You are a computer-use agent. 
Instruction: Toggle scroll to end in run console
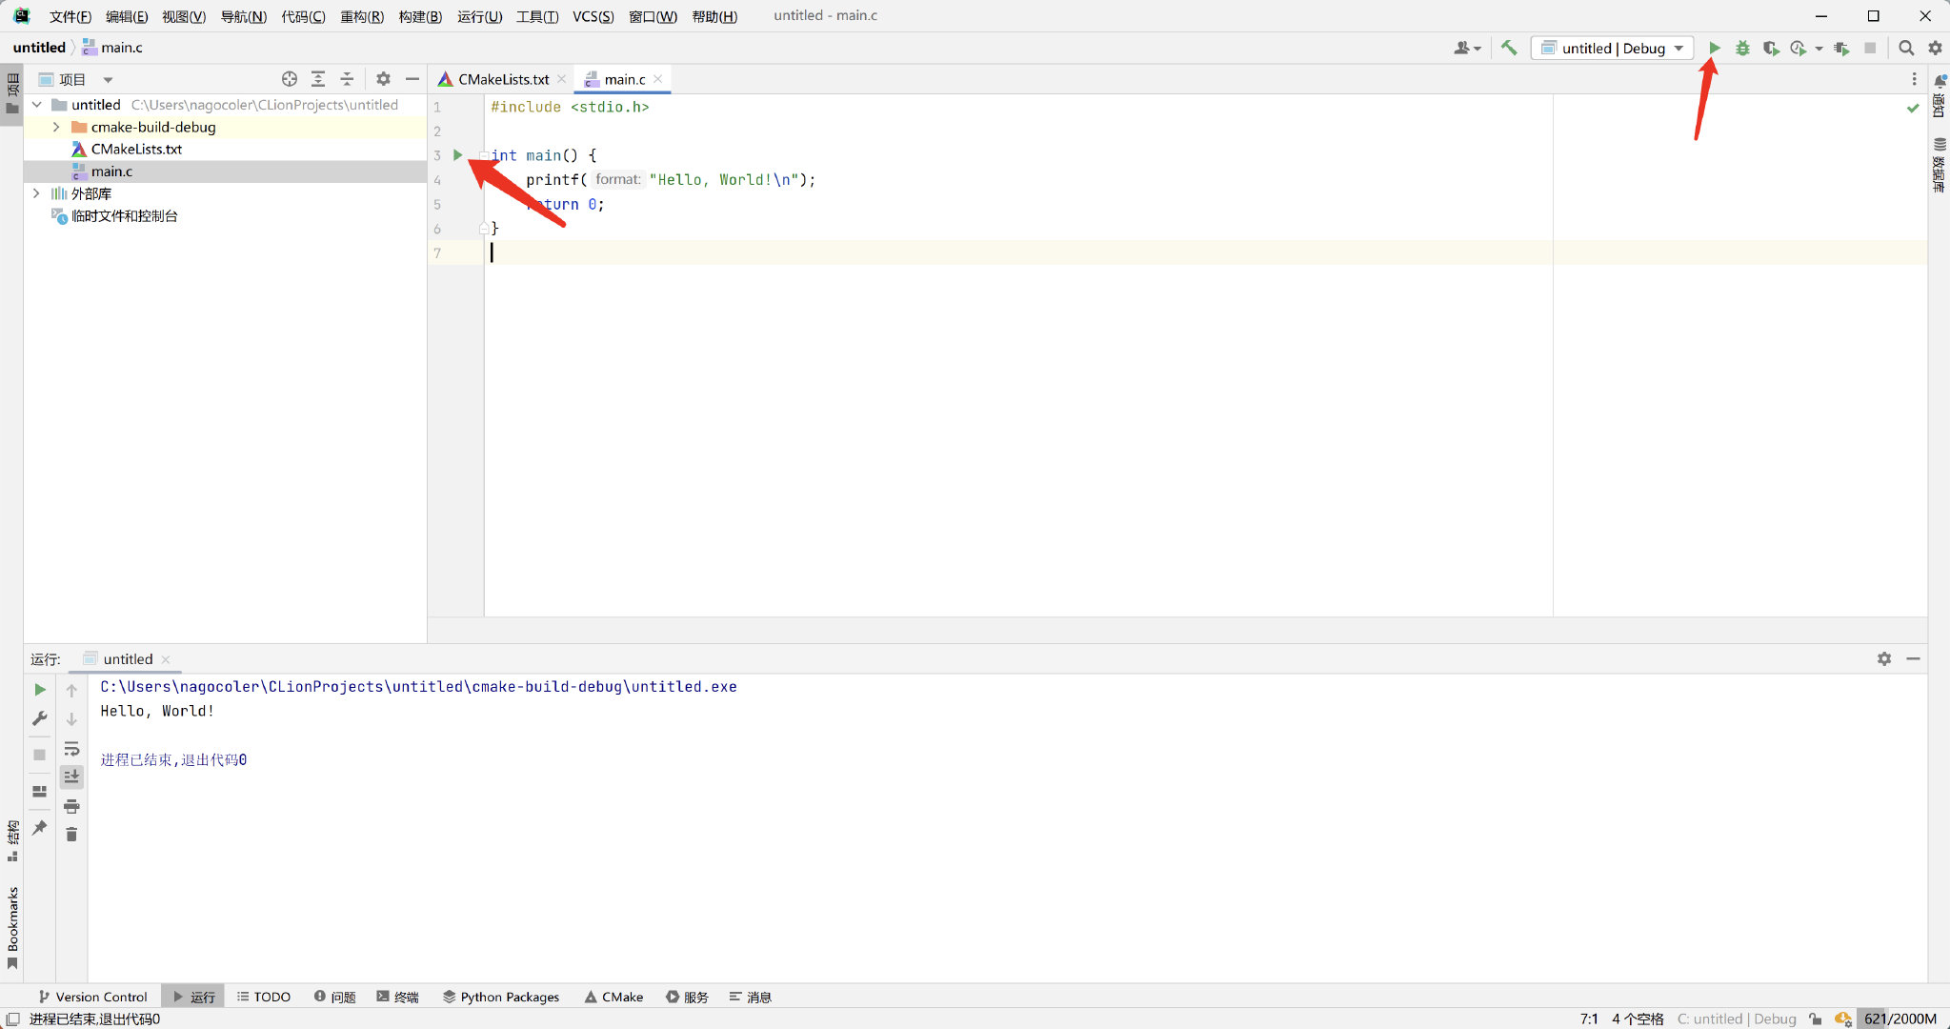point(71,777)
